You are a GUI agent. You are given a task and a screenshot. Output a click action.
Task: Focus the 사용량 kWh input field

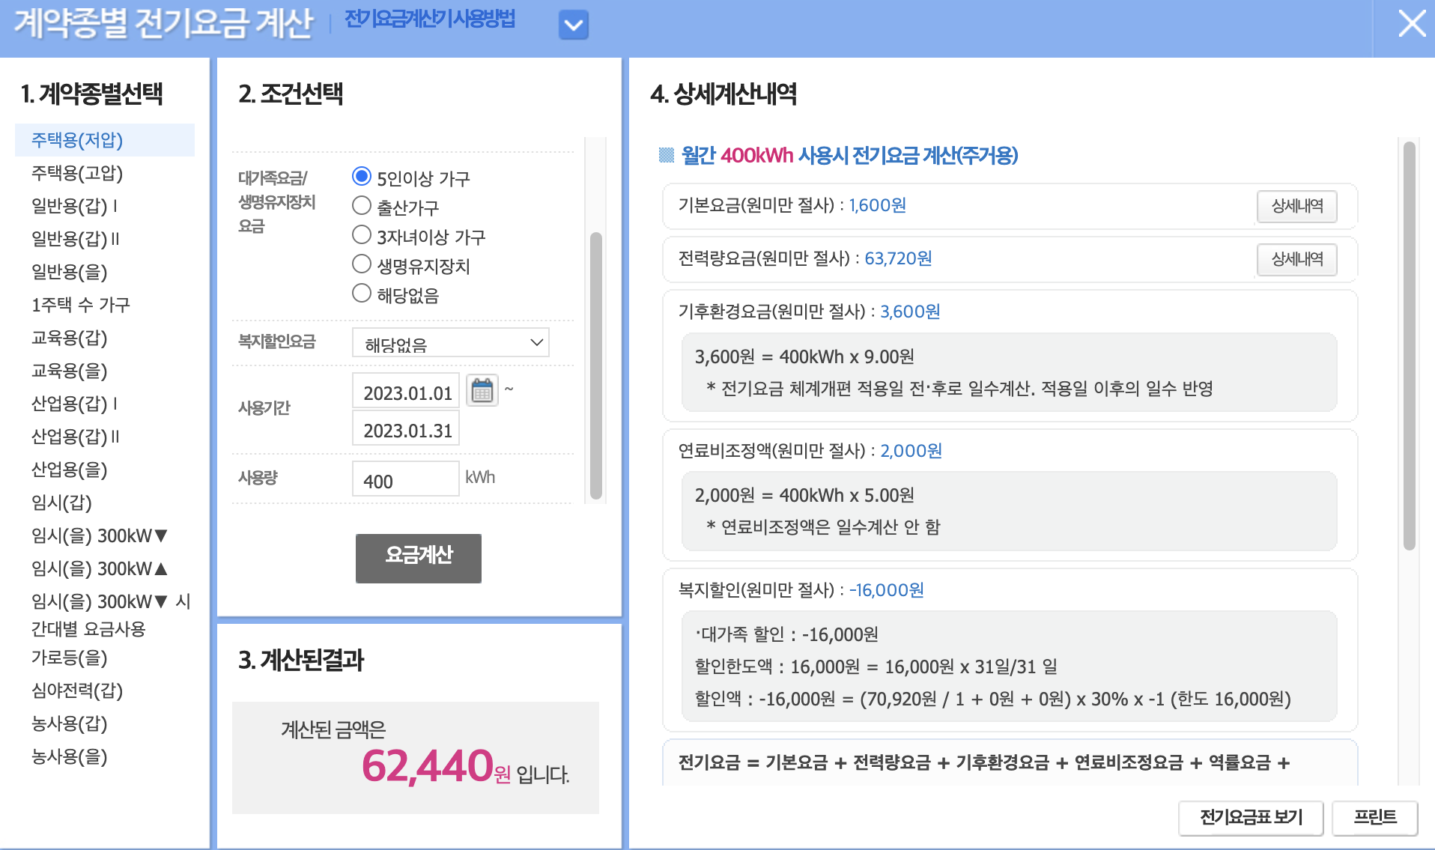pos(406,479)
